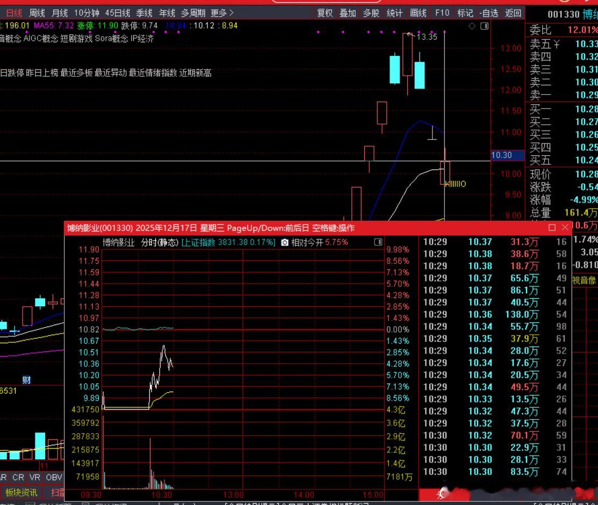Click the KIIIIIO annotation marker on the chart
The width and height of the screenshot is (598, 505).
[456, 184]
